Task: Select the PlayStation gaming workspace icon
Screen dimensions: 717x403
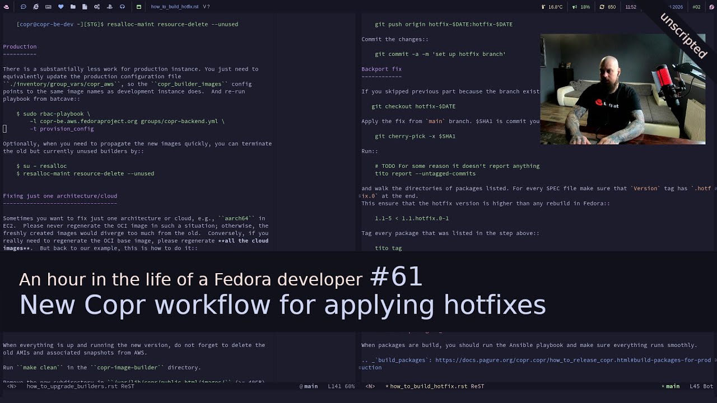Action: [109, 7]
